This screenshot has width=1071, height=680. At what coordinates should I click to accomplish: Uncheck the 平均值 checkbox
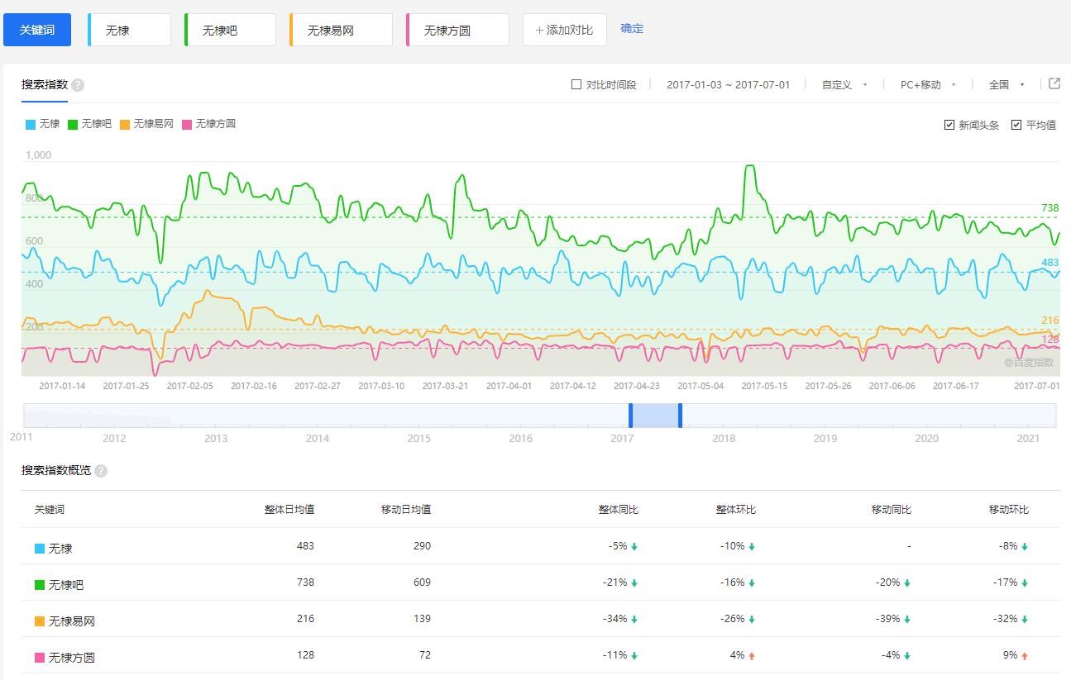[1016, 125]
